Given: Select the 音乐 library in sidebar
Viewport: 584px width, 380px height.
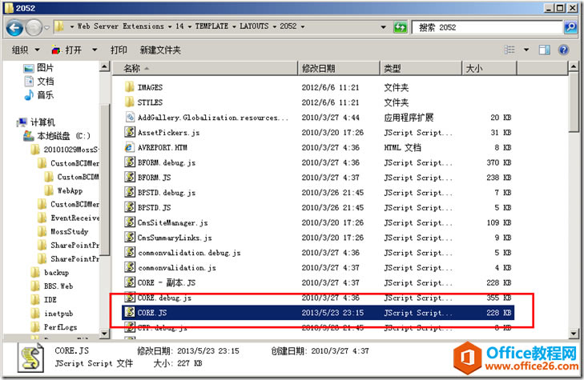Looking at the screenshot, I should point(38,95).
